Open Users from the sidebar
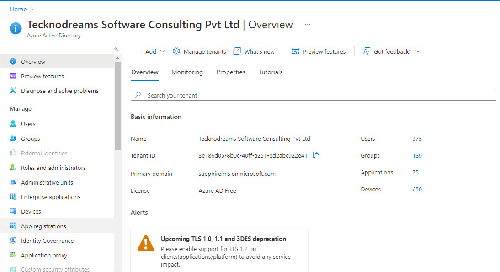 pyautogui.click(x=28, y=124)
